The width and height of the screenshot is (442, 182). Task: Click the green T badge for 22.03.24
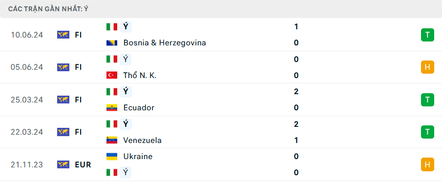click(x=428, y=132)
